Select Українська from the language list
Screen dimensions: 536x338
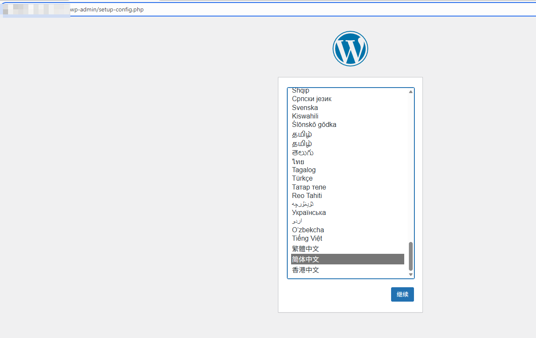pos(347,212)
